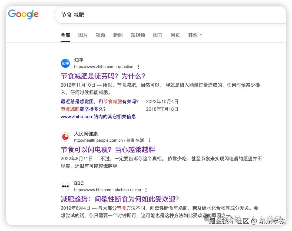This screenshot has height=231, width=292.
Task: Click www.zhihu.com站内的其它相关信息 link
Action: (98, 117)
